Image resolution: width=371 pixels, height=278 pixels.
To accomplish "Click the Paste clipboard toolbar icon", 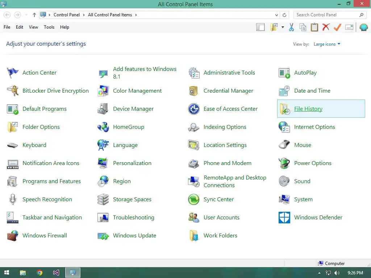I will (x=314, y=27).
